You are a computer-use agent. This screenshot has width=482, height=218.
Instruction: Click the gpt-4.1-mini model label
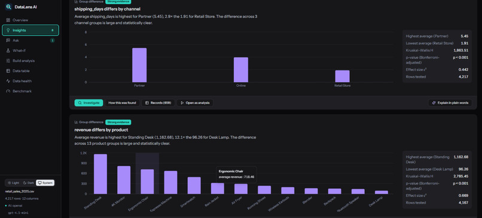coord(18,213)
